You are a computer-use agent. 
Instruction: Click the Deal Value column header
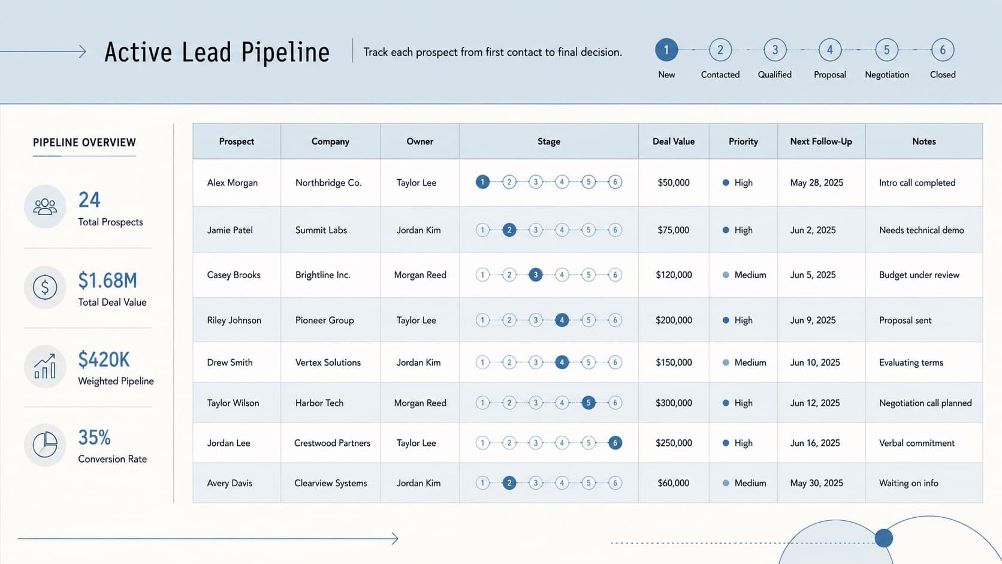tap(674, 141)
